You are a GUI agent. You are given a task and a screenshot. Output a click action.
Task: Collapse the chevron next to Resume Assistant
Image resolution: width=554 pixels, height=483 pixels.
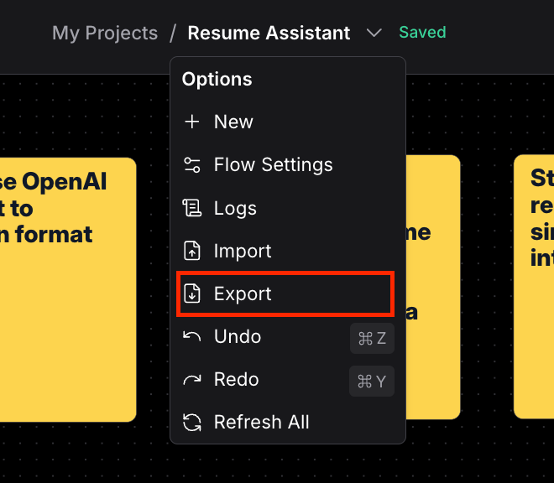tap(374, 34)
